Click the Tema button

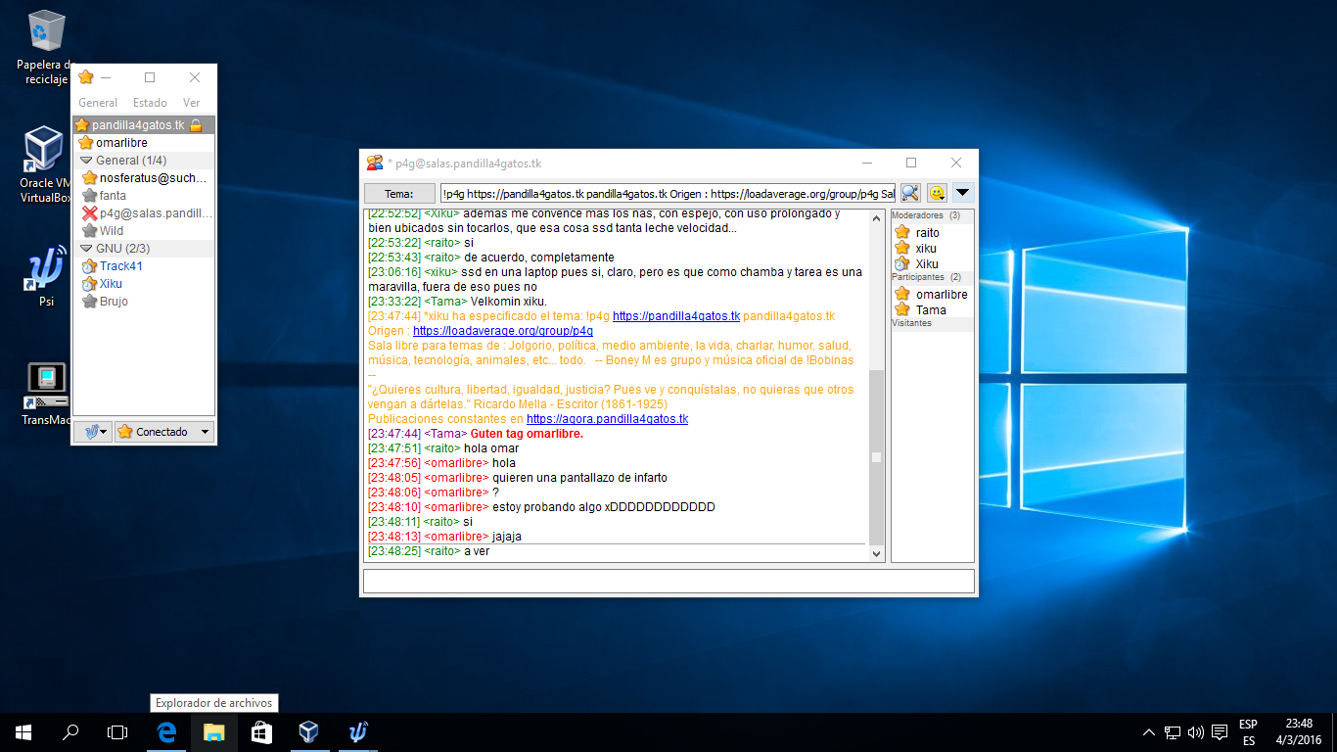[x=399, y=194]
